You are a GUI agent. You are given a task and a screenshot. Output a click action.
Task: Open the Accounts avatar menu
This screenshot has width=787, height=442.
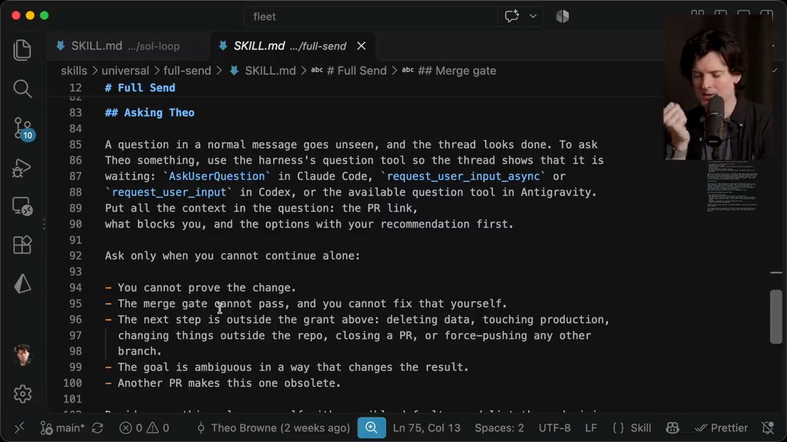point(22,355)
